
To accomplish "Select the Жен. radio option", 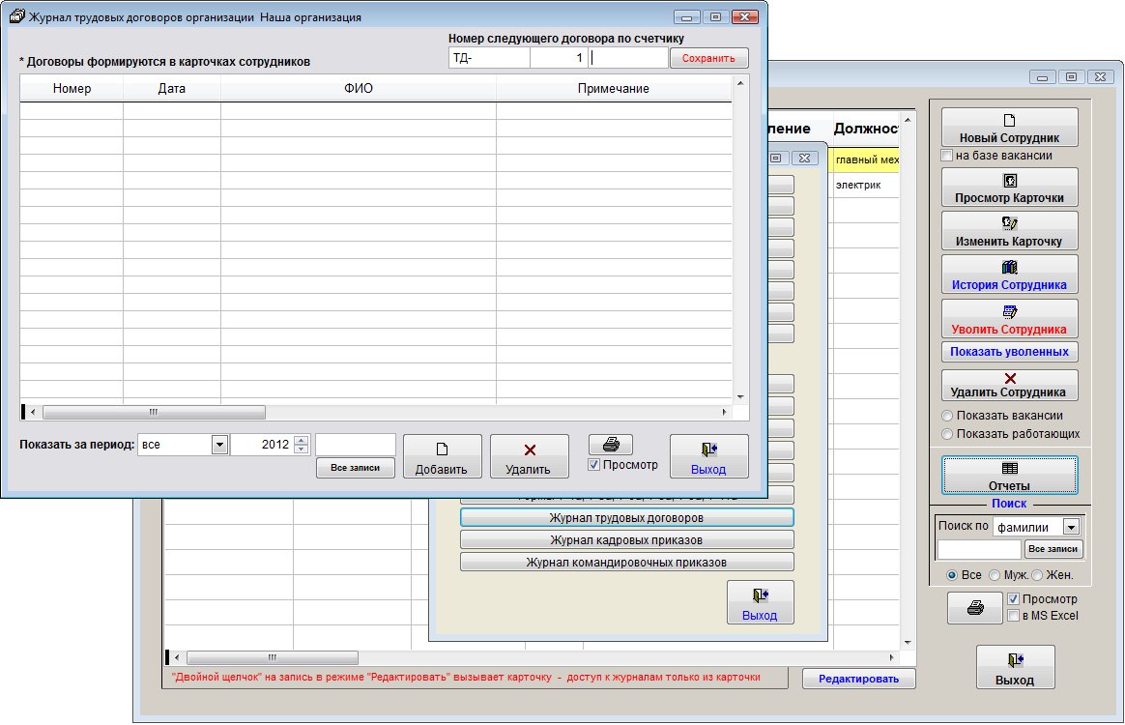I will [1037, 575].
